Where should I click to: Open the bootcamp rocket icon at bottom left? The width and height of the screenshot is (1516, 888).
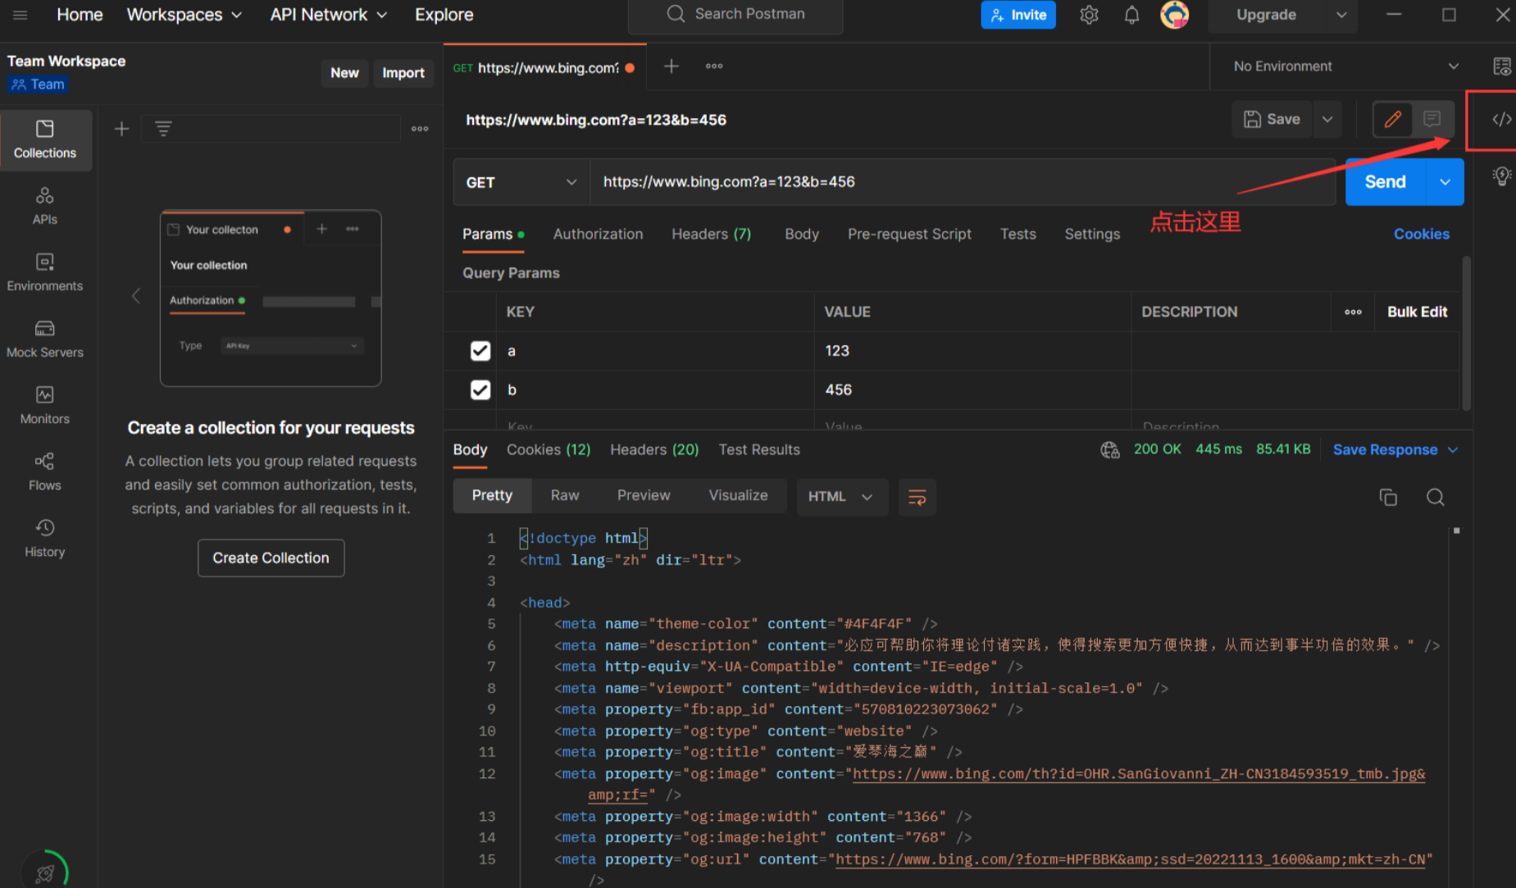pyautogui.click(x=45, y=872)
